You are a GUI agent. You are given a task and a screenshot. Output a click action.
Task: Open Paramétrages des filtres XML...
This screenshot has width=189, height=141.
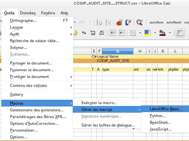click(37, 117)
